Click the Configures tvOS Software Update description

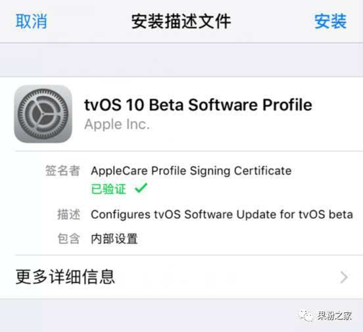[x=222, y=214]
